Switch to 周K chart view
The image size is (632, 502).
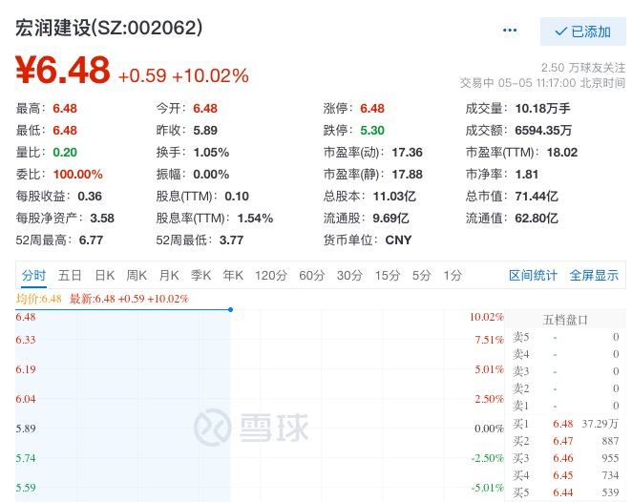coord(137,275)
